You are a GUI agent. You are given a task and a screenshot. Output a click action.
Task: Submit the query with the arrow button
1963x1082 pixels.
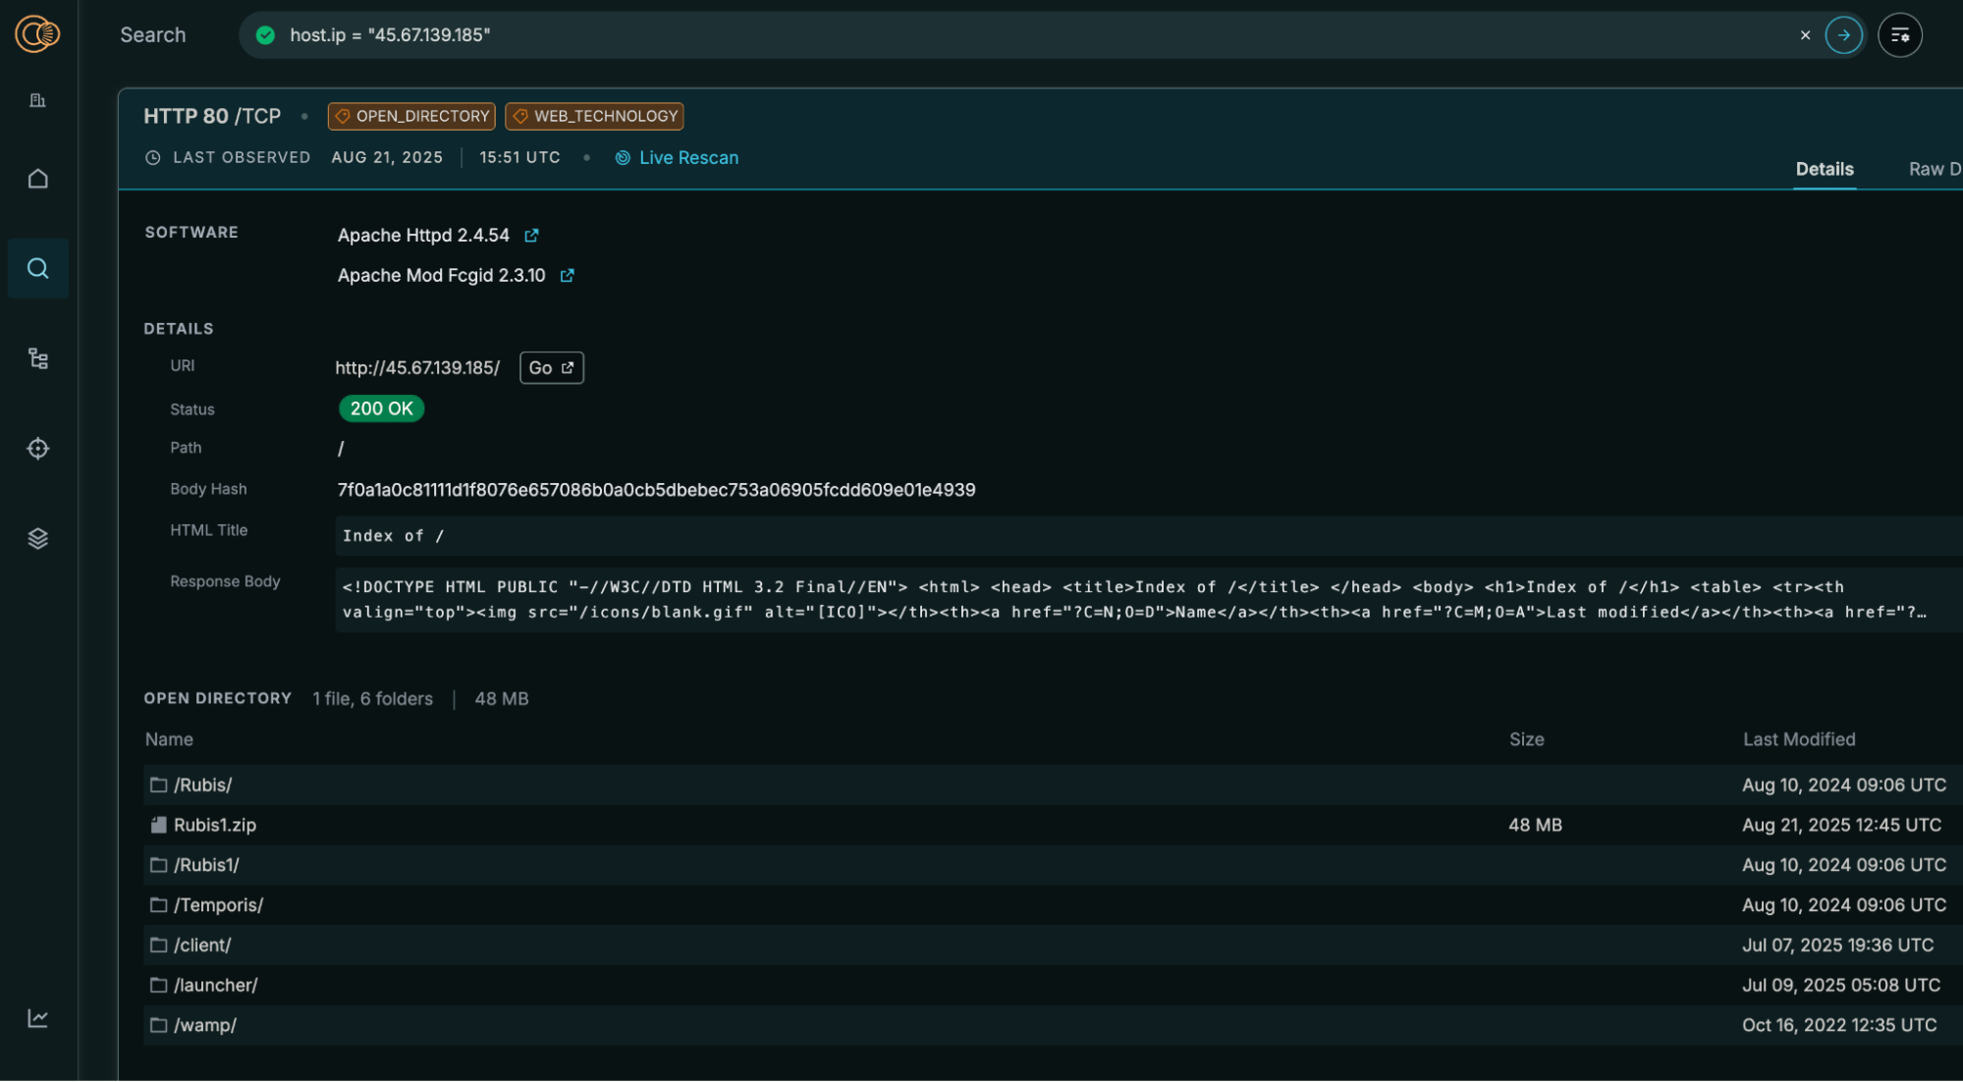tap(1843, 34)
